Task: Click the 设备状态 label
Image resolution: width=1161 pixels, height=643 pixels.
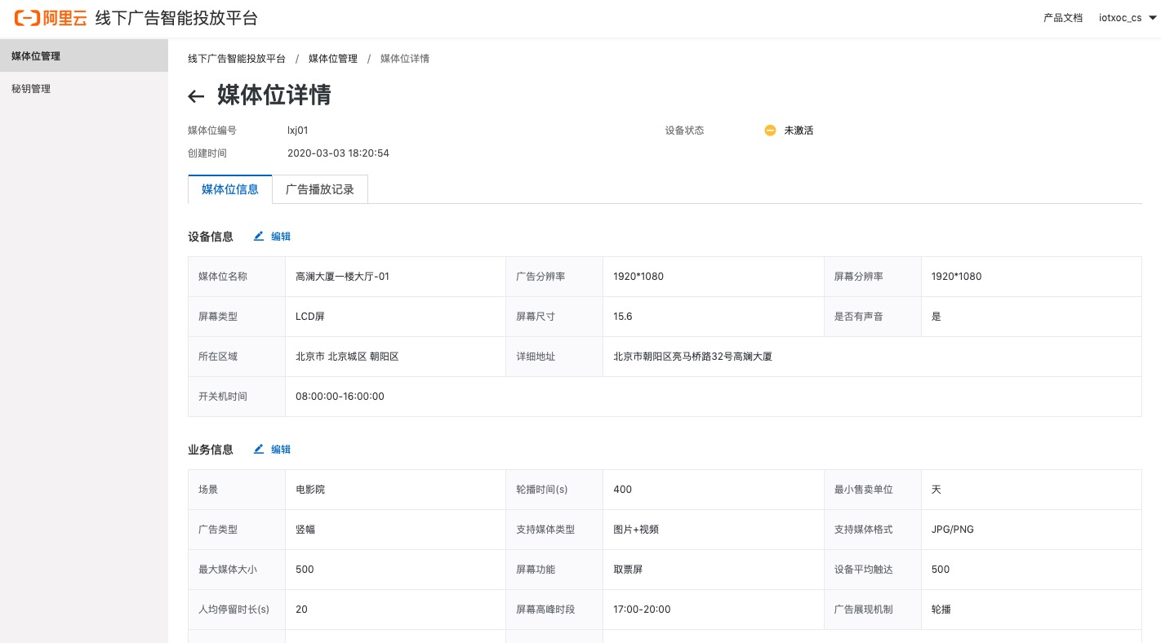Action: point(684,131)
